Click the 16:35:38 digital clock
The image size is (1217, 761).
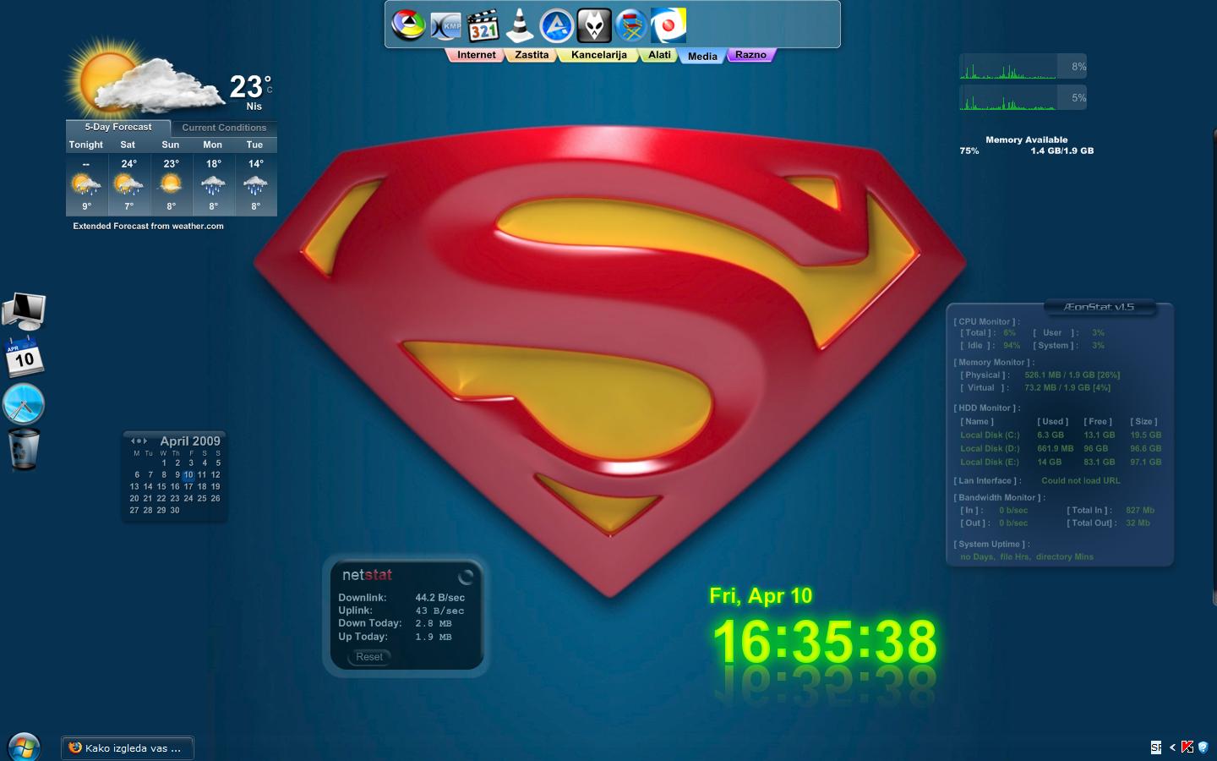[x=825, y=642]
